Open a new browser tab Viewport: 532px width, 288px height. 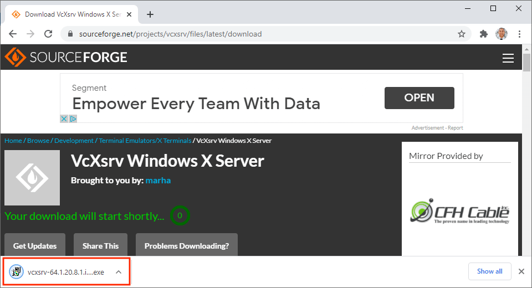(150, 14)
